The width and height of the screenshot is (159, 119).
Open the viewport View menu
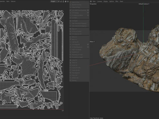coord(94,1)
